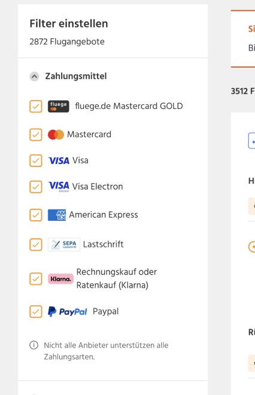The image size is (255, 395).
Task: Collapse the Zahlungsmittel section chevron
Action: pyautogui.click(x=34, y=77)
